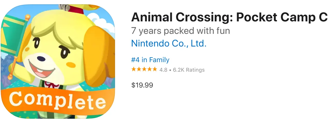The height and width of the screenshot is (123, 330).
Task: Open the "#4 in Family" chart ranking link
Action: (150, 60)
